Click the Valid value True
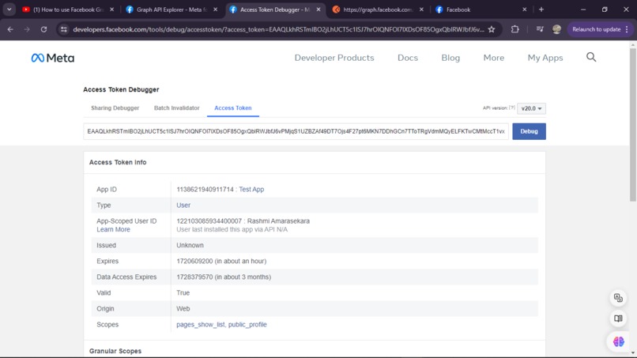637x358 pixels. (183, 293)
